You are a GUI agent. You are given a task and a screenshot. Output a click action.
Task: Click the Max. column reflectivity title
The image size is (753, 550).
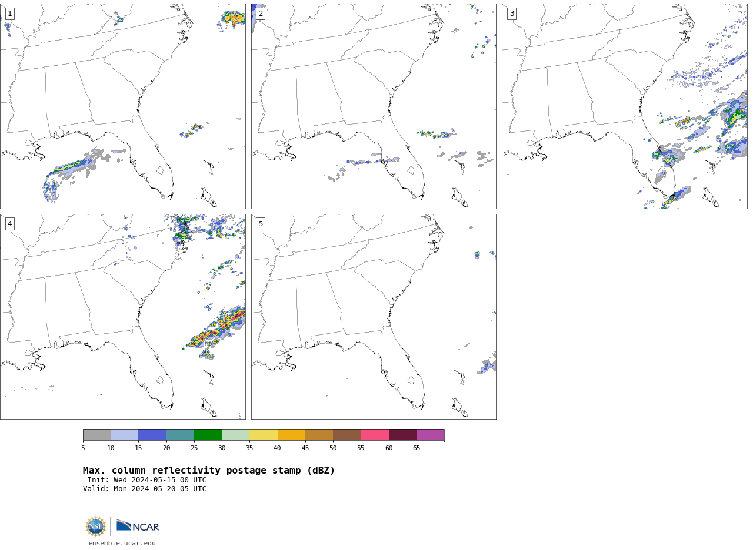coord(209,471)
